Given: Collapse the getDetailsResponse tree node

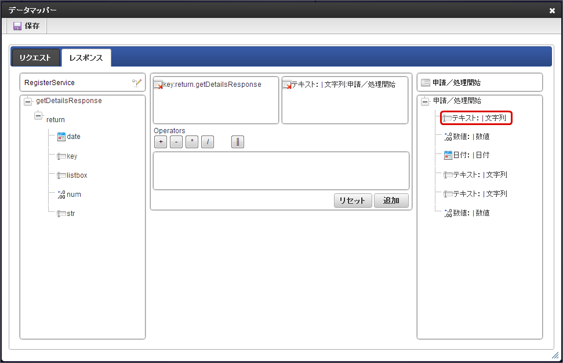Looking at the screenshot, I should pos(28,102).
